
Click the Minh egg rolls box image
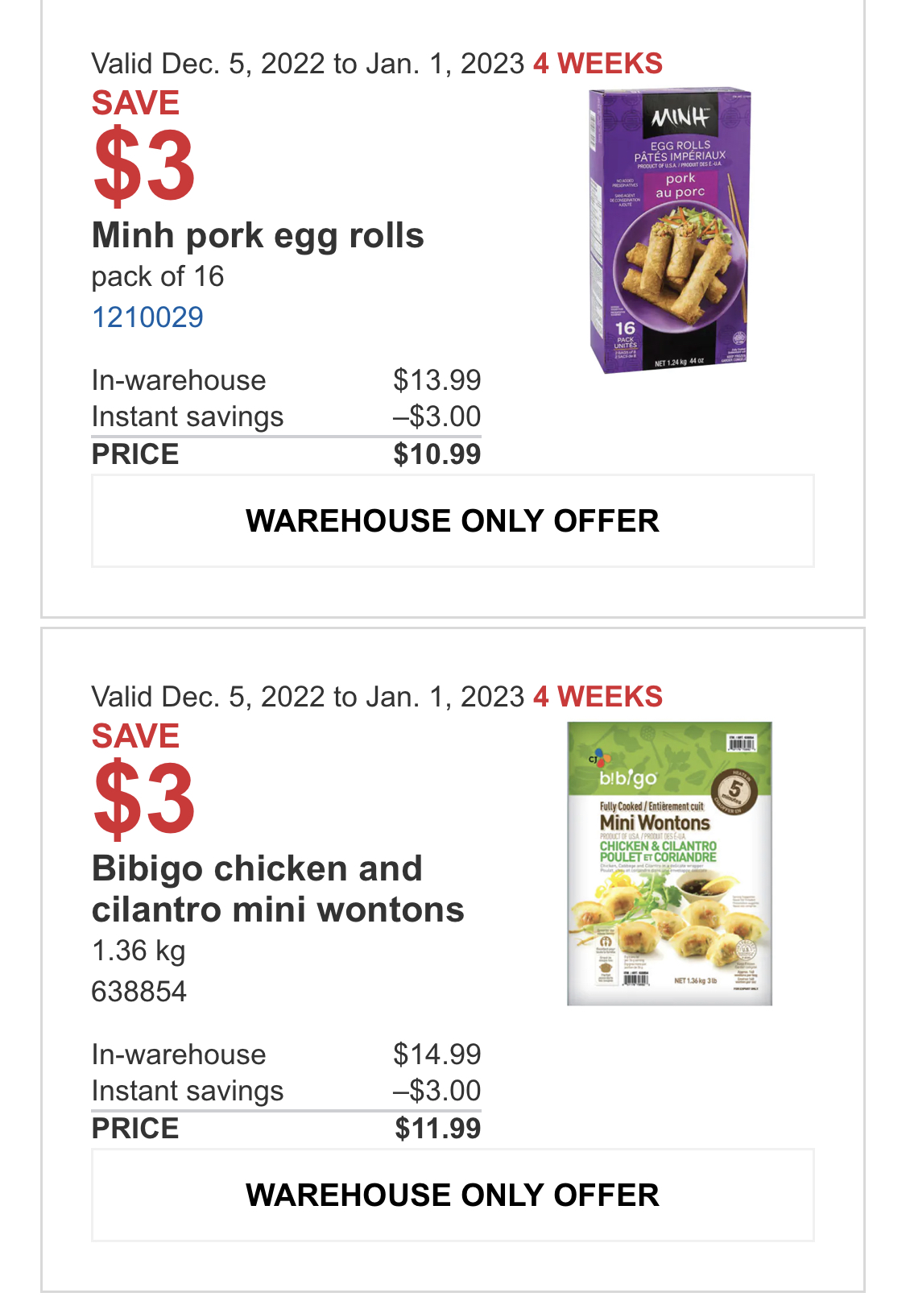[x=670, y=231]
